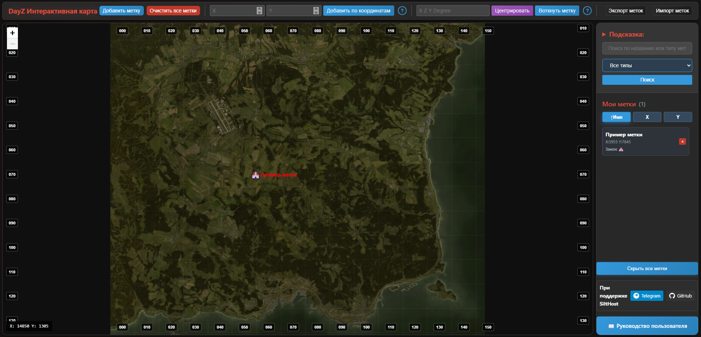
Task: Open help next to Воткнуть метку
Action: click(x=587, y=11)
